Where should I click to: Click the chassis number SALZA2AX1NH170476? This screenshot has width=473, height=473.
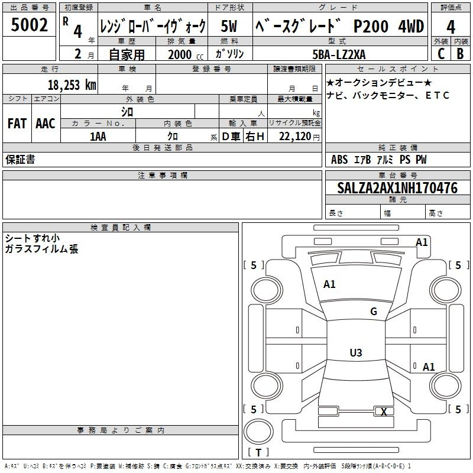point(397,187)
